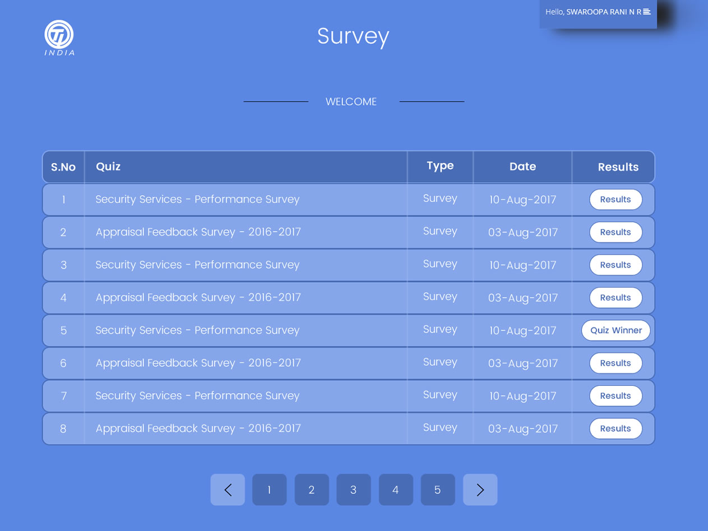The image size is (708, 531).
Task: Select quiz title in row 2
Action: pos(198,232)
